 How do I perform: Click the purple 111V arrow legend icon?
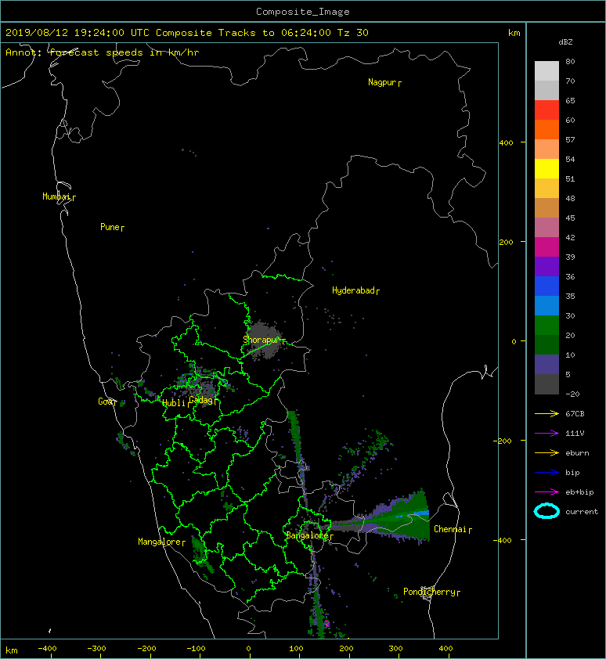coord(546,434)
